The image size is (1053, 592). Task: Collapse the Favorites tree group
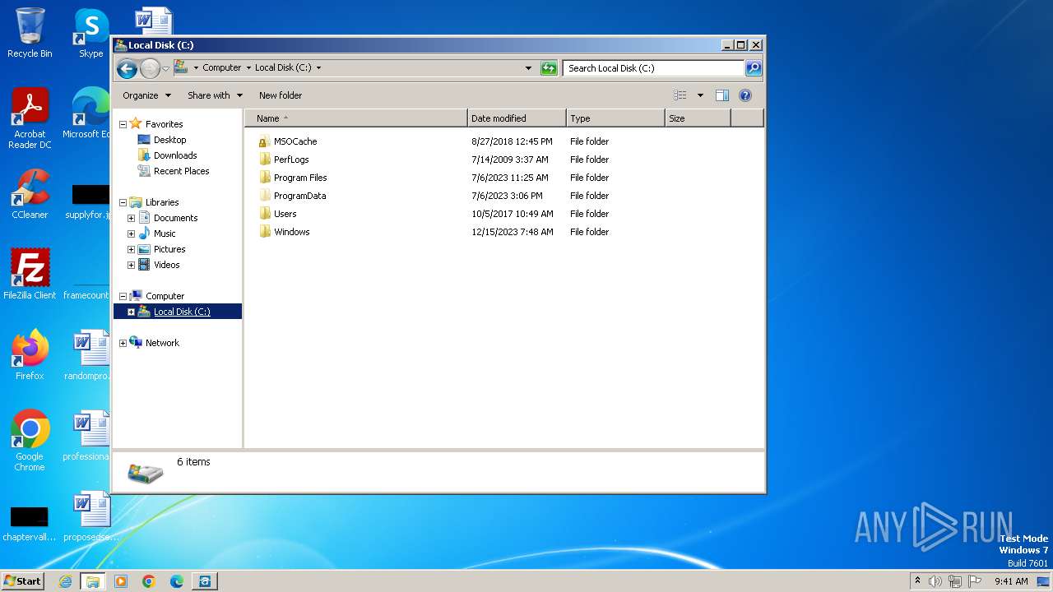(123, 124)
